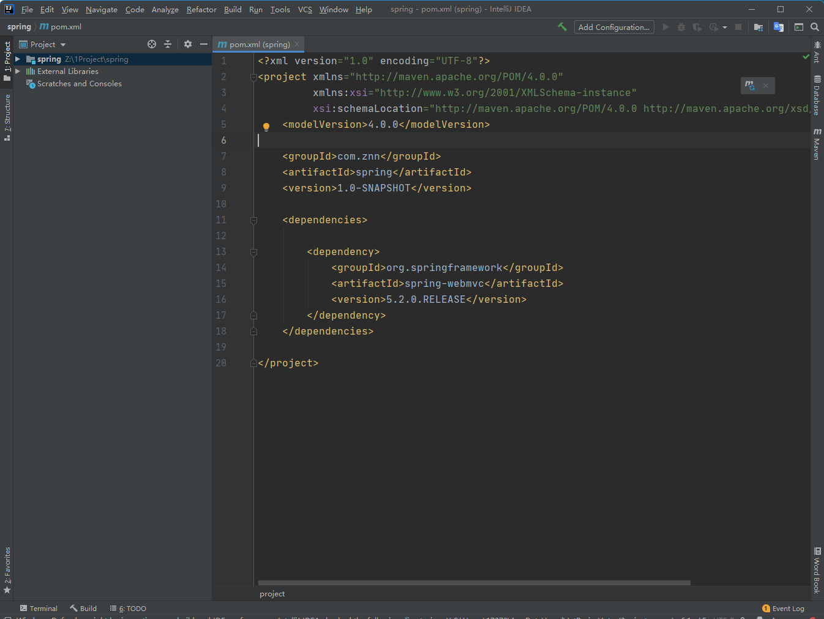Viewport: 824px width, 619px height.
Task: Place cursor on the artifactId spring-webmvc line
Action: point(447,284)
